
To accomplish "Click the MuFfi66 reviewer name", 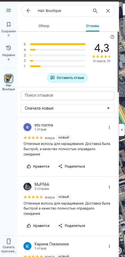I will pyautogui.click(x=42, y=185).
